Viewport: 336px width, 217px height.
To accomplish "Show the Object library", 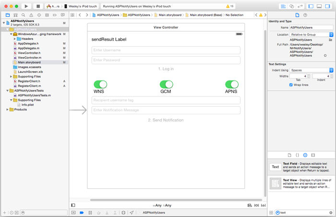I will 305,155.
